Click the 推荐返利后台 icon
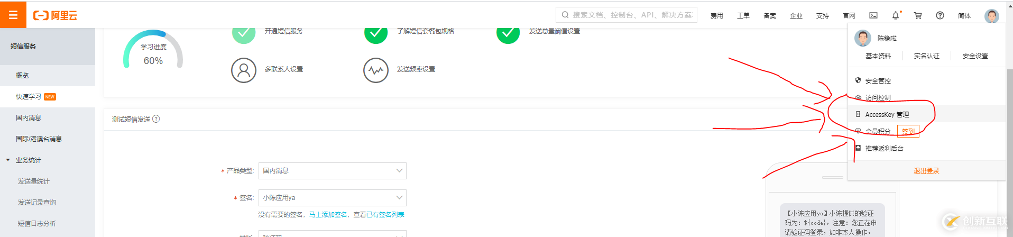The height and width of the screenshot is (237, 1013). tap(858, 148)
